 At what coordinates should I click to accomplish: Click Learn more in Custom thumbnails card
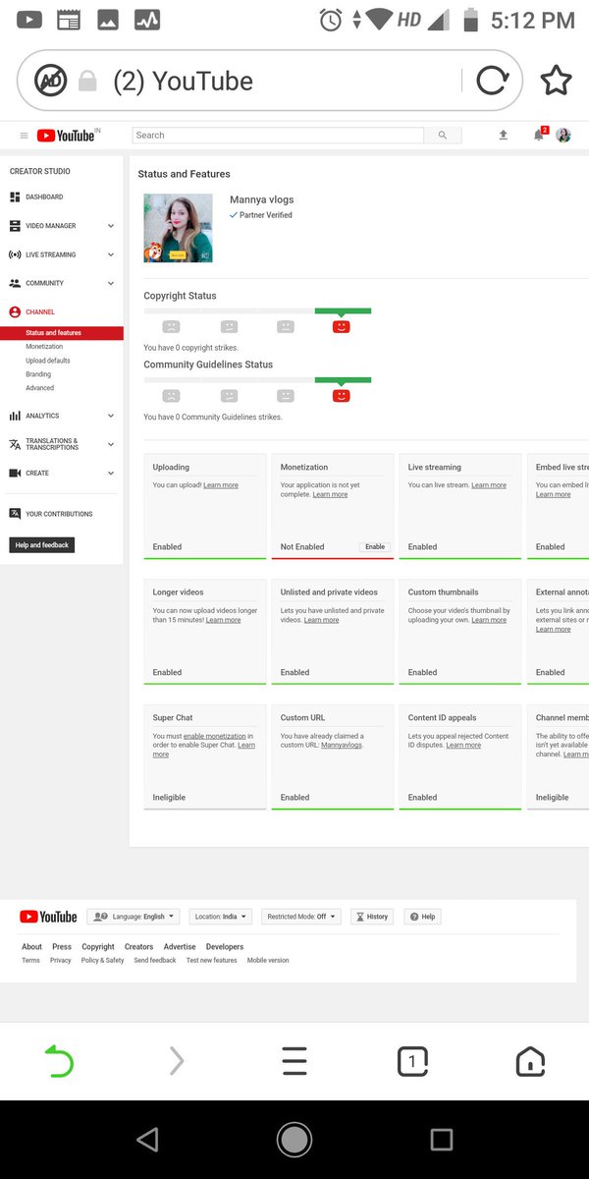pos(489,620)
